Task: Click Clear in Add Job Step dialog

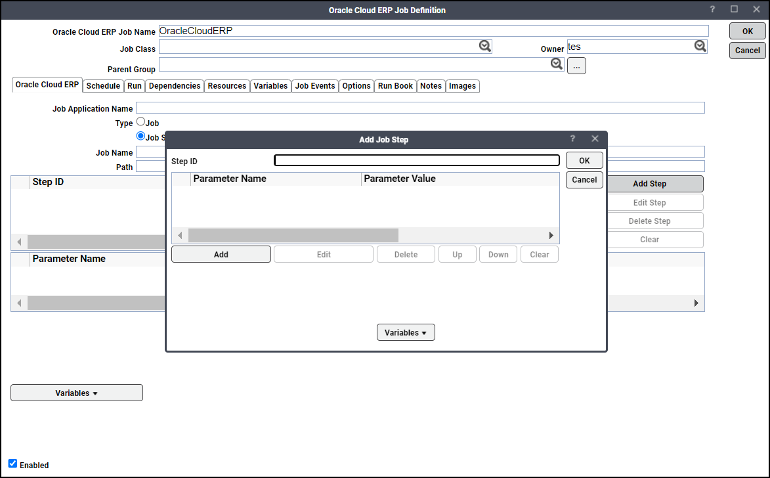Action: (x=539, y=255)
